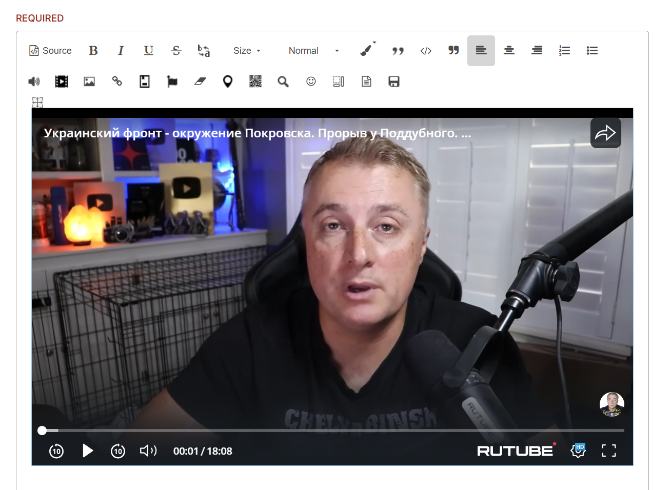Screen dimensions: 671x490
Task: Insert a video clip
Action: point(62,81)
